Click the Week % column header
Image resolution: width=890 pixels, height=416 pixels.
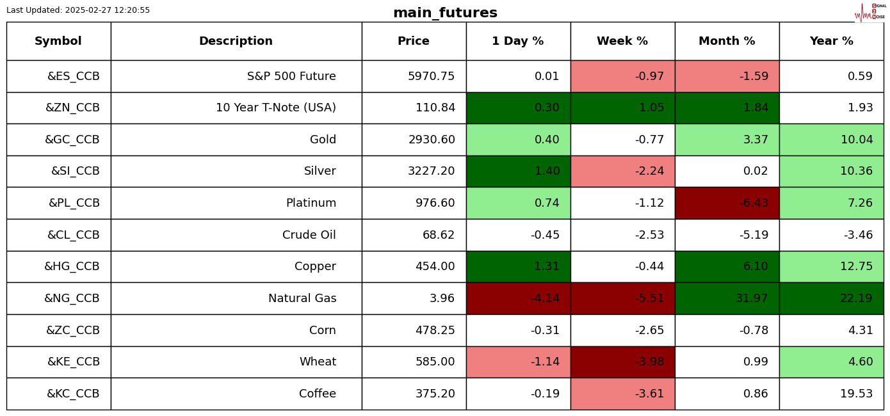coord(622,42)
